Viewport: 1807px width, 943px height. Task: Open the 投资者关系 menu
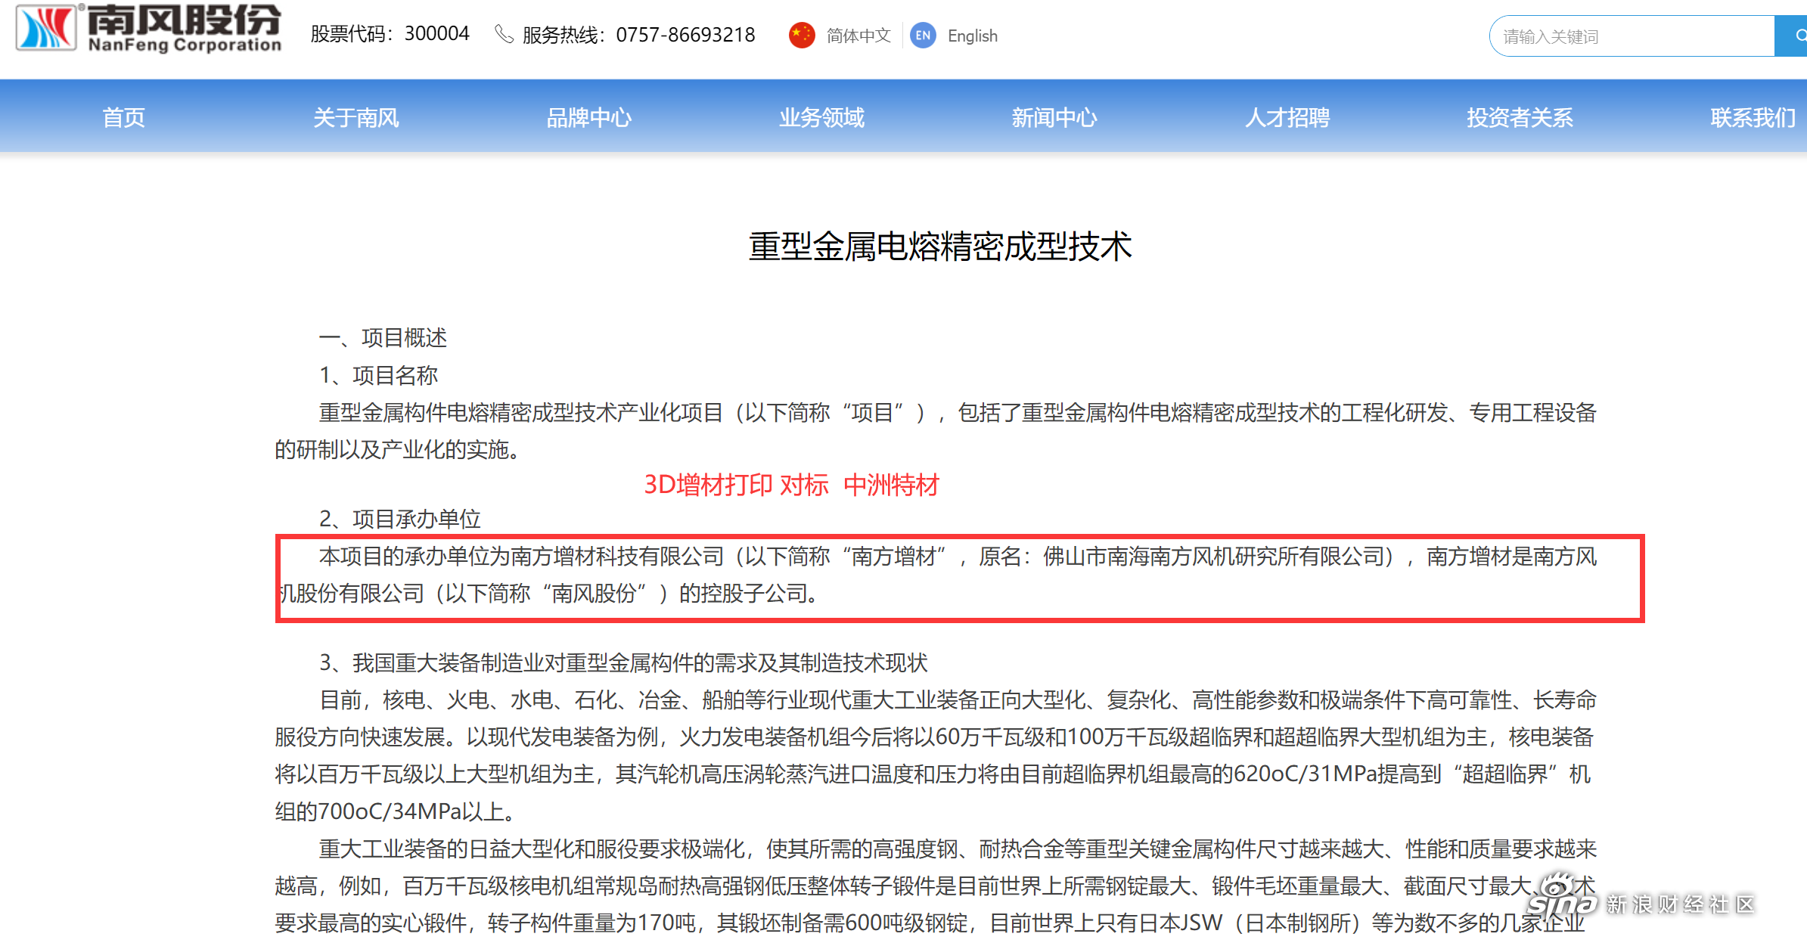click(1520, 117)
